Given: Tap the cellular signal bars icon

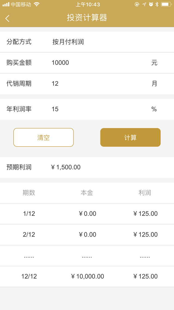Looking at the screenshot, I should click(5, 4).
